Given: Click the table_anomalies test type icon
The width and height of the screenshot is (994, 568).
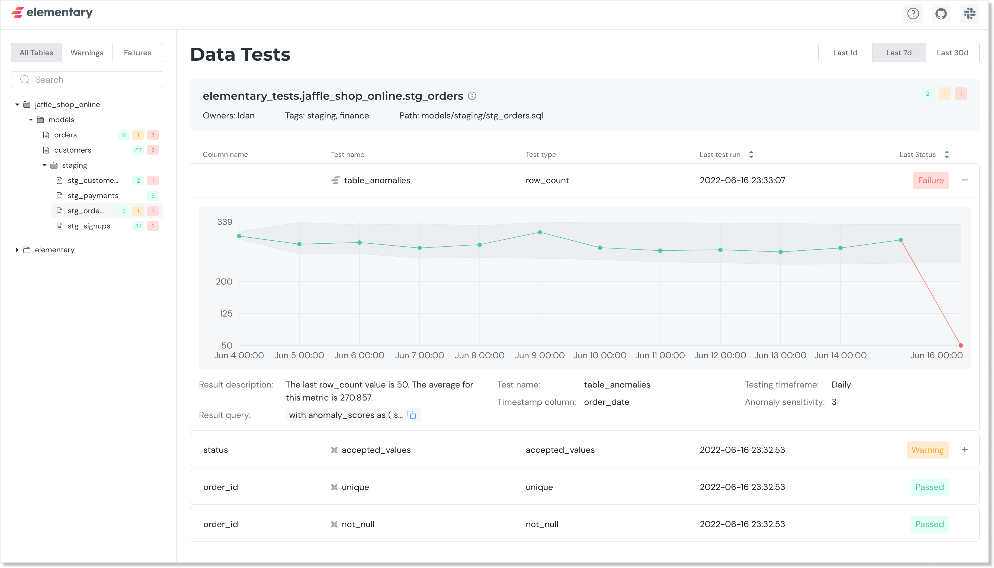Looking at the screenshot, I should pos(335,180).
